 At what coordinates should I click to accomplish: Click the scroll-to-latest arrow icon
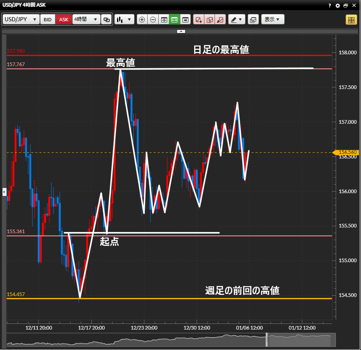pos(186,20)
